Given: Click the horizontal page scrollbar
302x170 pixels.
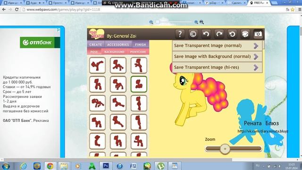Looking at the screenshot, I should 117,160.
